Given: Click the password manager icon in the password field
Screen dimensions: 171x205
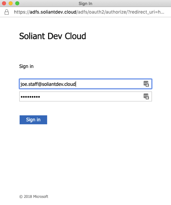Looking at the screenshot, I should click(146, 97).
